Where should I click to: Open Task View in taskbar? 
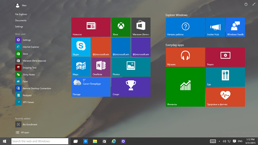click(x=75, y=141)
